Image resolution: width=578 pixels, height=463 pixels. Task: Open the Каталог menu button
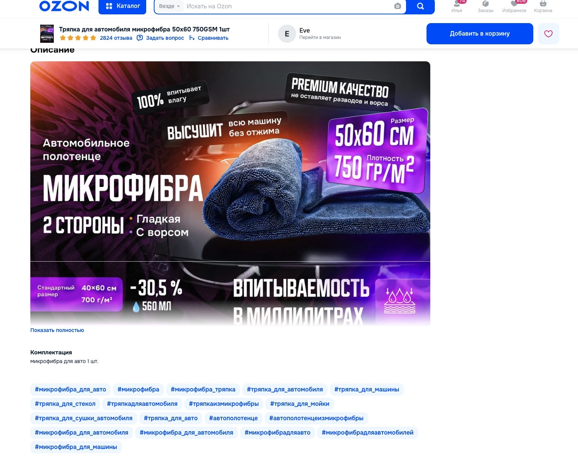tap(122, 6)
